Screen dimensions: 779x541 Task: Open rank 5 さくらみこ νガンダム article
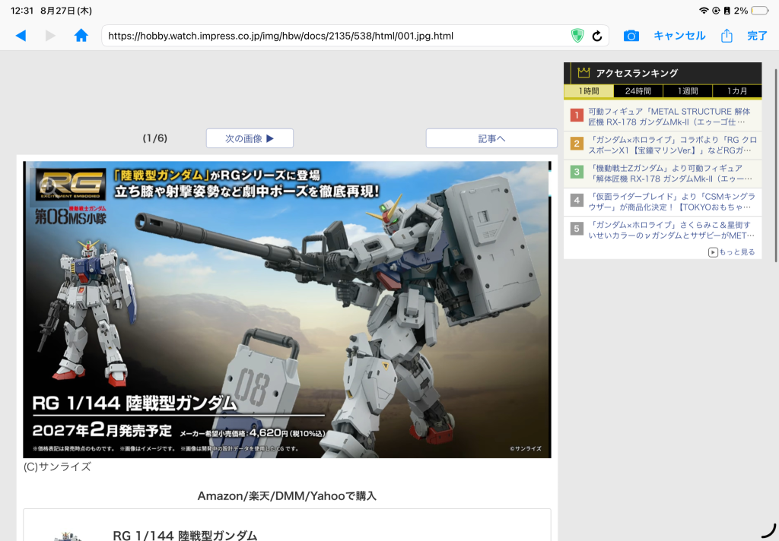663,229
